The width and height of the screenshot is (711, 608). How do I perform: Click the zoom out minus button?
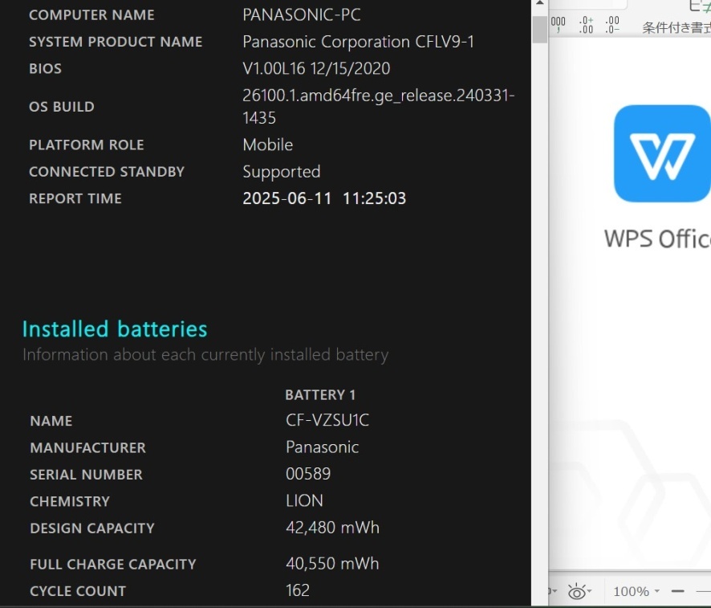pos(677,591)
